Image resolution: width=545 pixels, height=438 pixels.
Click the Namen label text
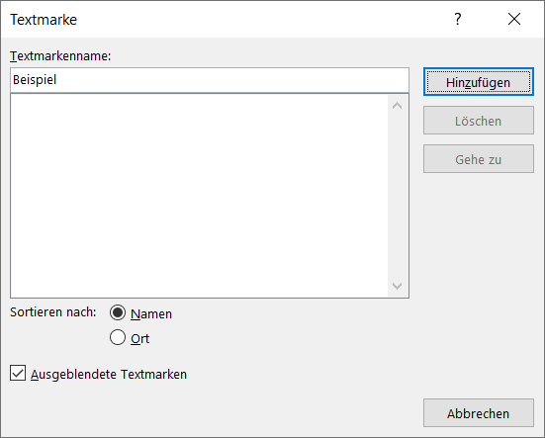pos(151,314)
